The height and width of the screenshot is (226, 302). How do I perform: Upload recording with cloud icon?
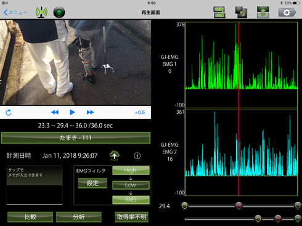[115, 155]
